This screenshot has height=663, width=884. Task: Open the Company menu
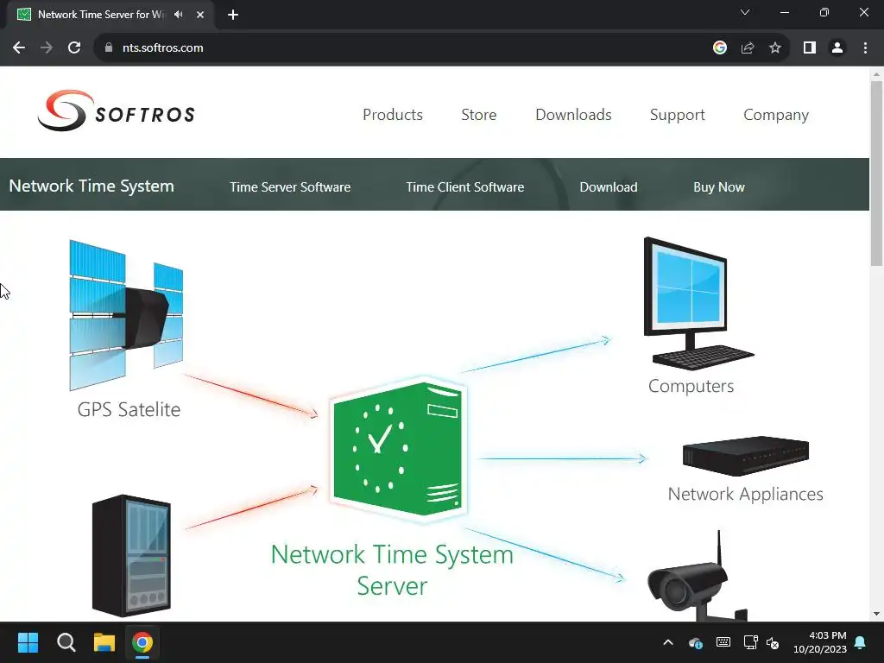pyautogui.click(x=776, y=115)
